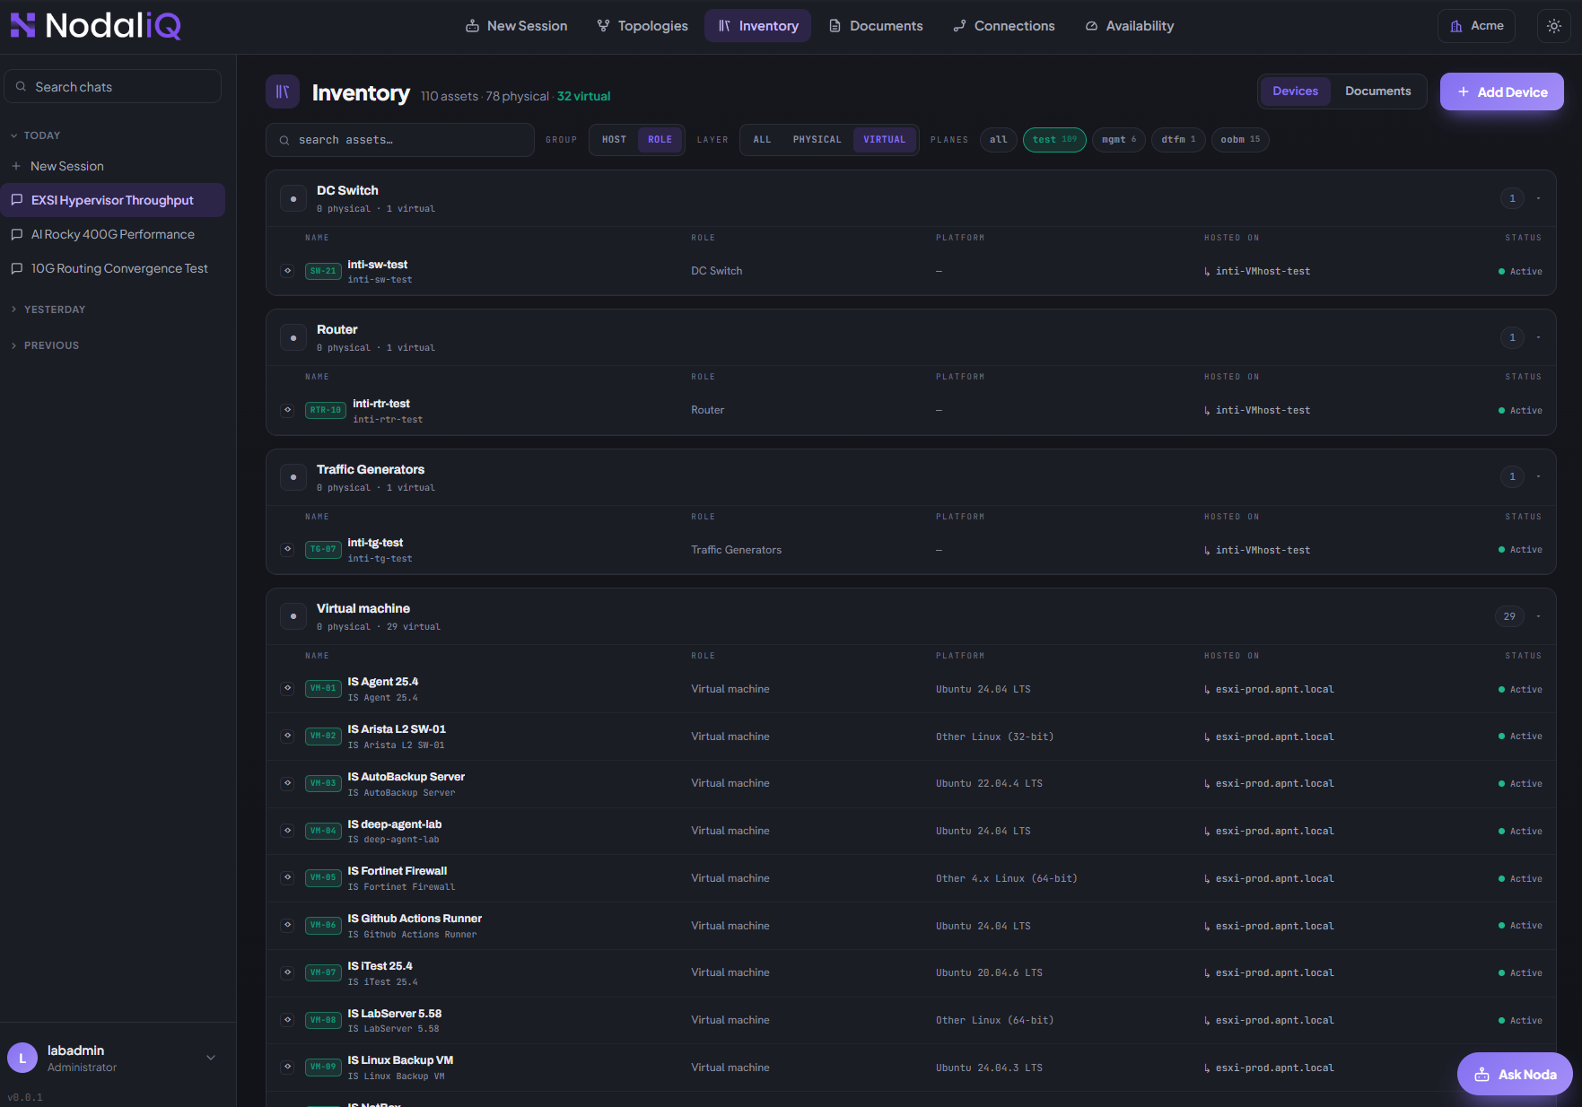Viewport: 1582px width, 1107px height.
Task: Collapse the Virtual machine group
Action: (x=1538, y=616)
